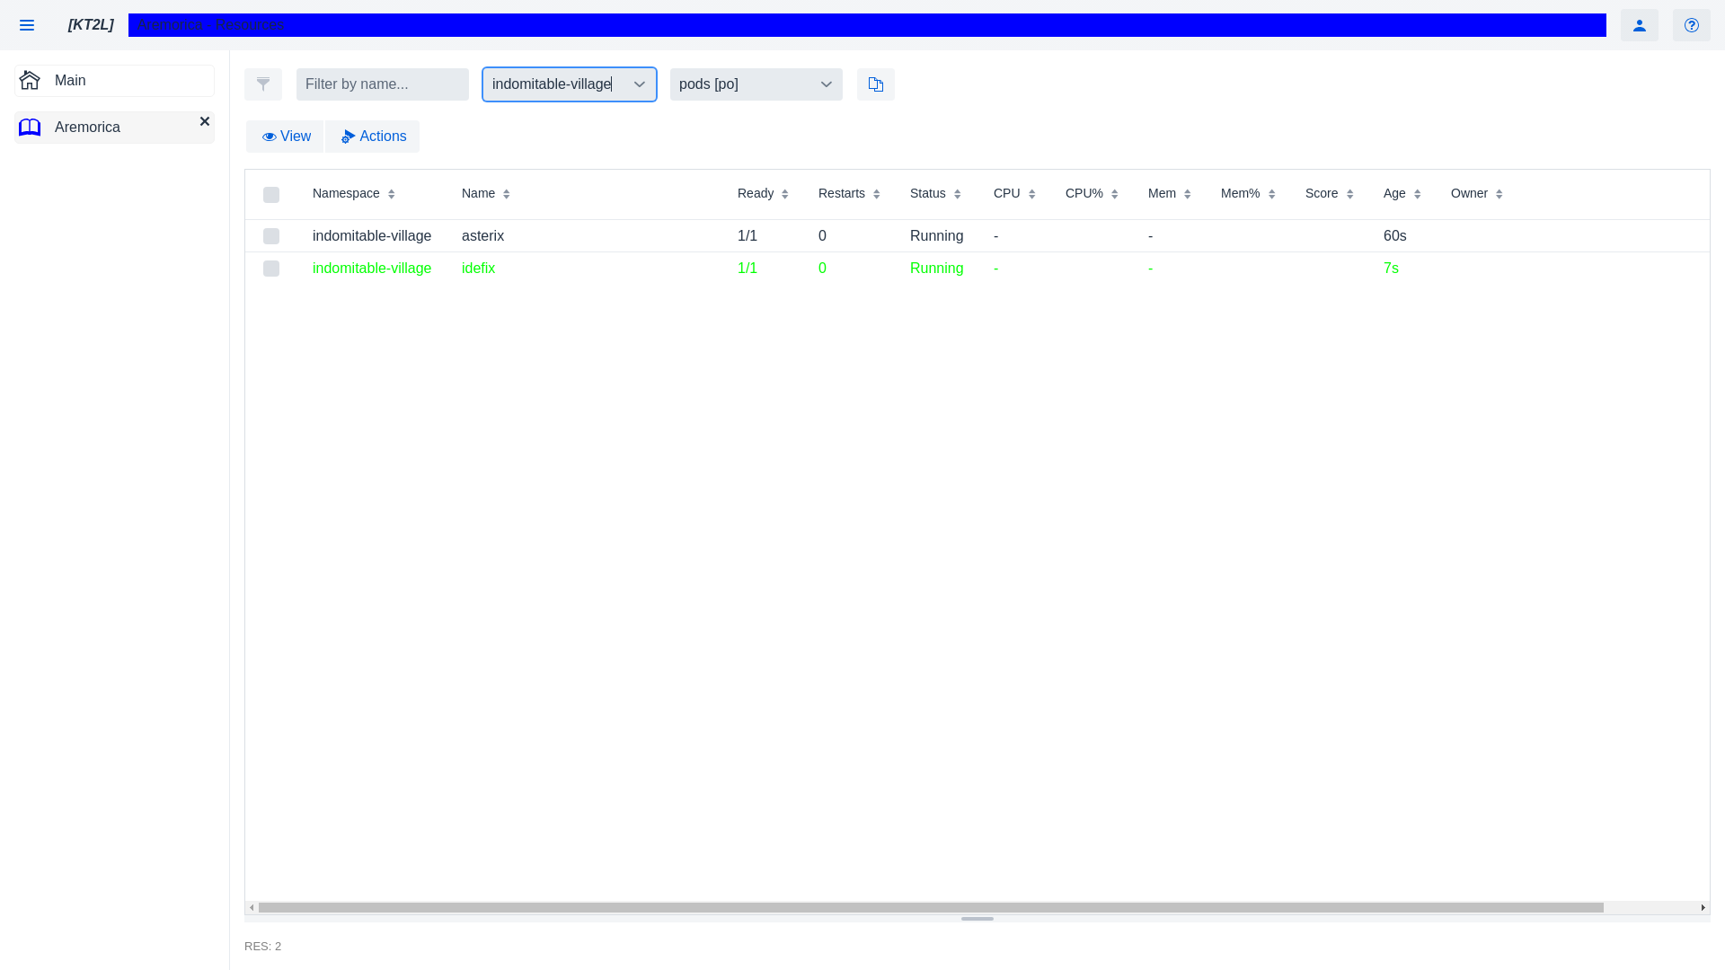Toggle the select-all checkbox in header
The width and height of the screenshot is (1725, 970).
271,193
